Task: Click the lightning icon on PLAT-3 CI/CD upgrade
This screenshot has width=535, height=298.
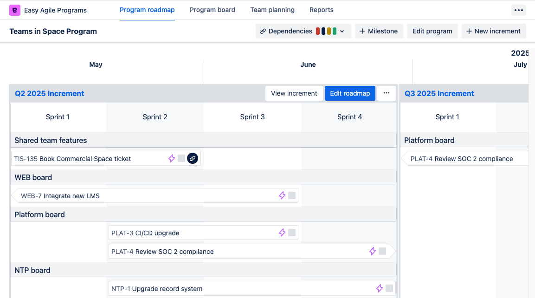Action: pyautogui.click(x=282, y=233)
